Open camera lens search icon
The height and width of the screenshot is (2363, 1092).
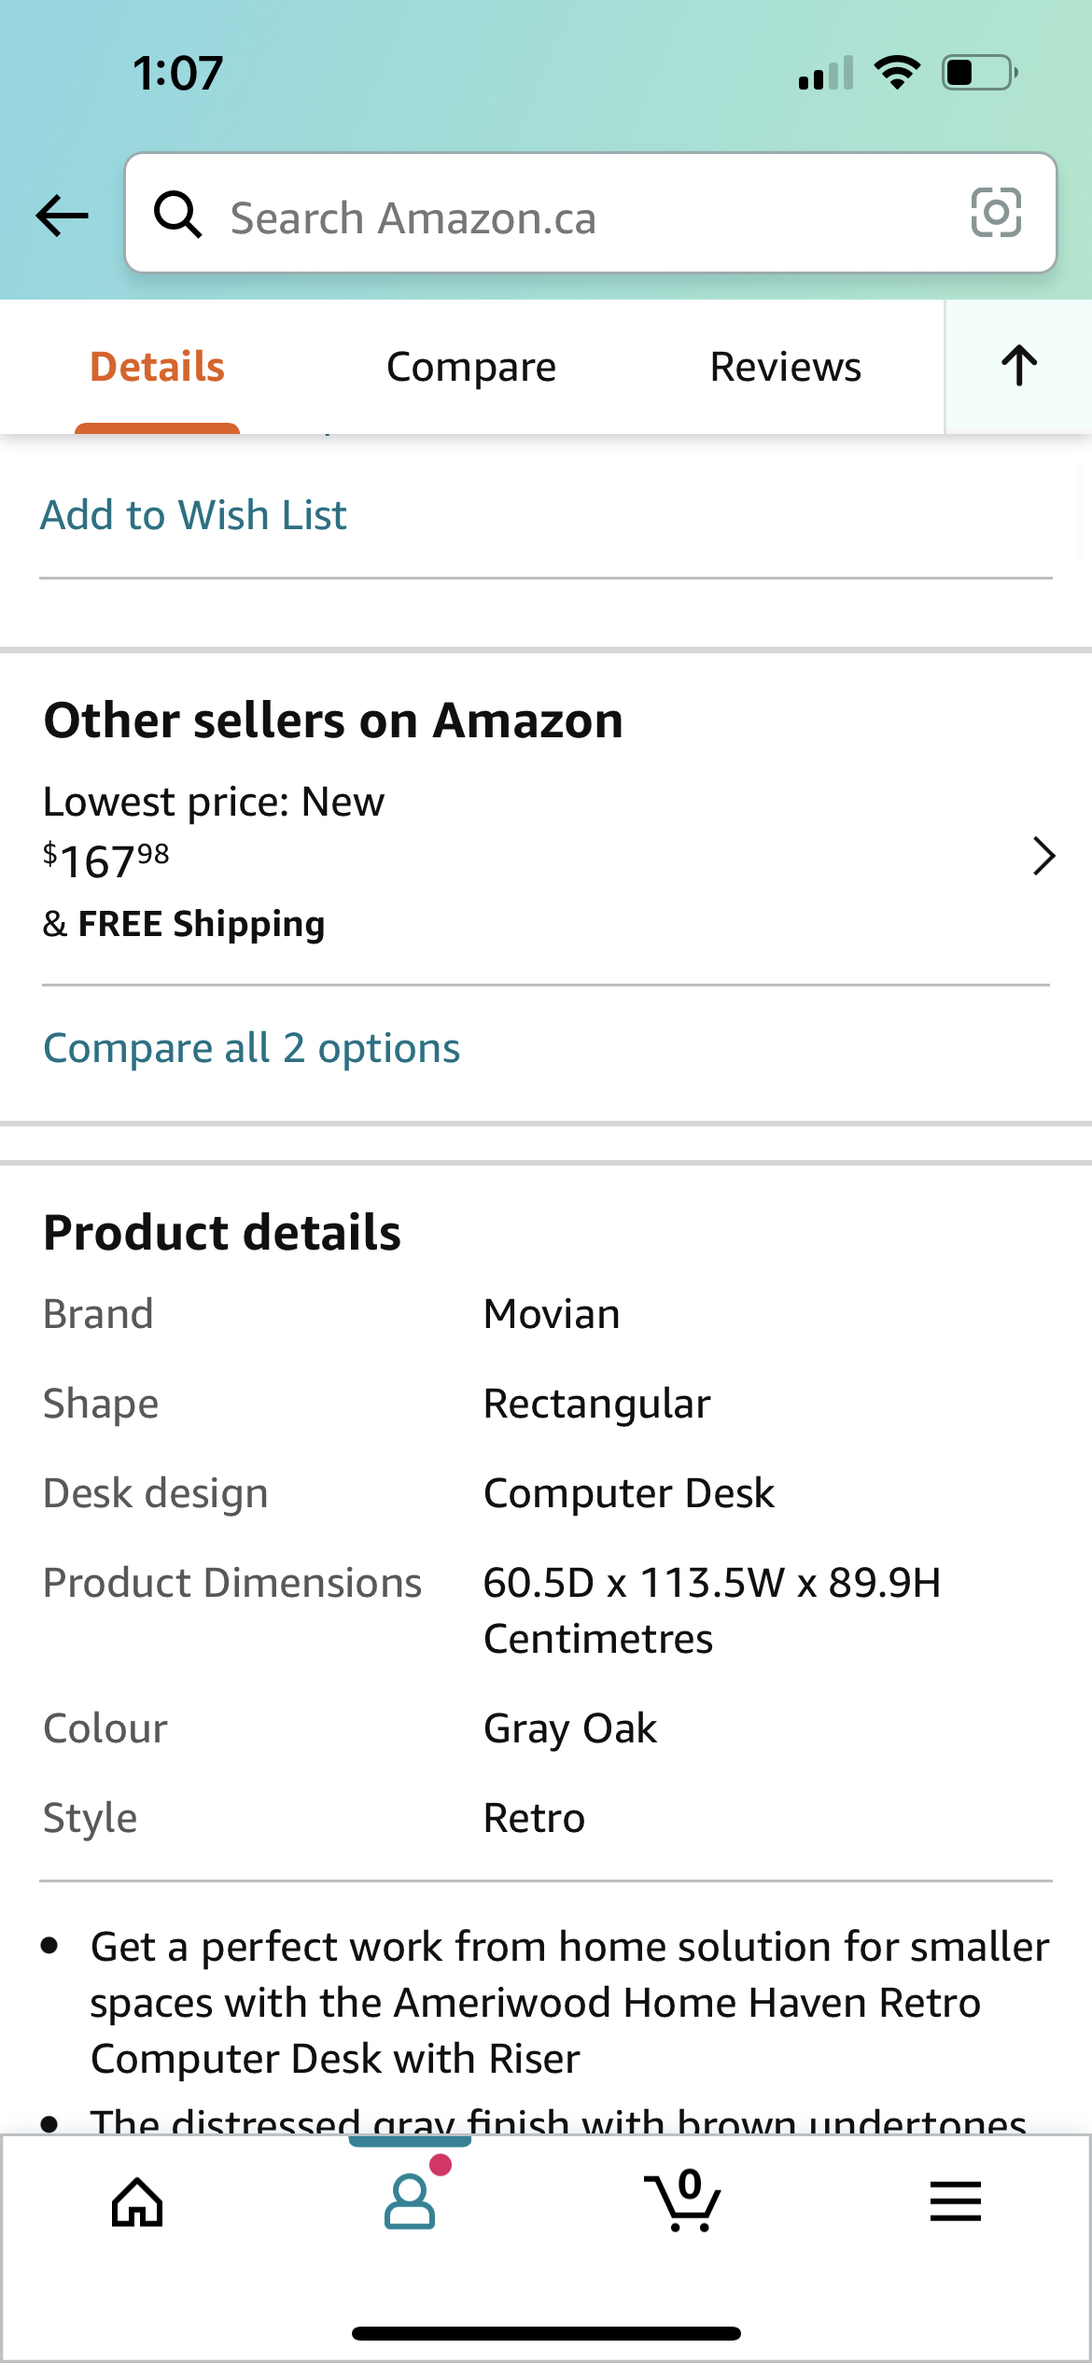pyautogui.click(x=996, y=213)
